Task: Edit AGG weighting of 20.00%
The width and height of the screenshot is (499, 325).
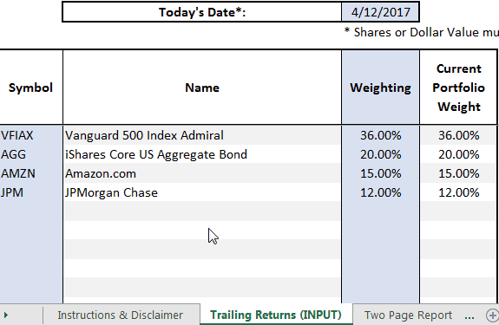Action: pos(381,154)
